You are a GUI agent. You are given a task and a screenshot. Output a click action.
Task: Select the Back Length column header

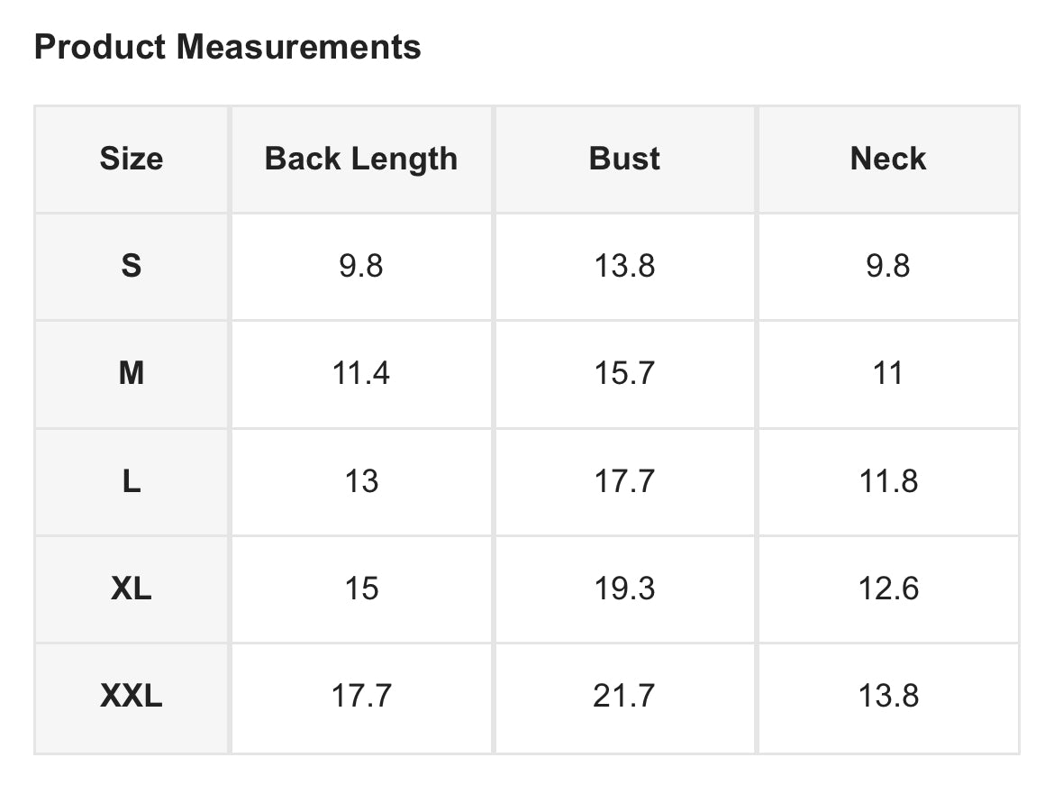click(x=361, y=159)
